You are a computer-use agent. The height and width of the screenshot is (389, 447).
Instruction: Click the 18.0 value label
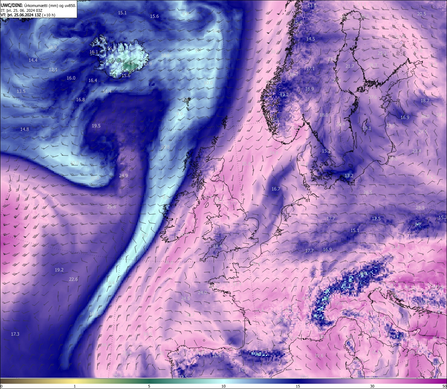pyautogui.click(x=324, y=115)
